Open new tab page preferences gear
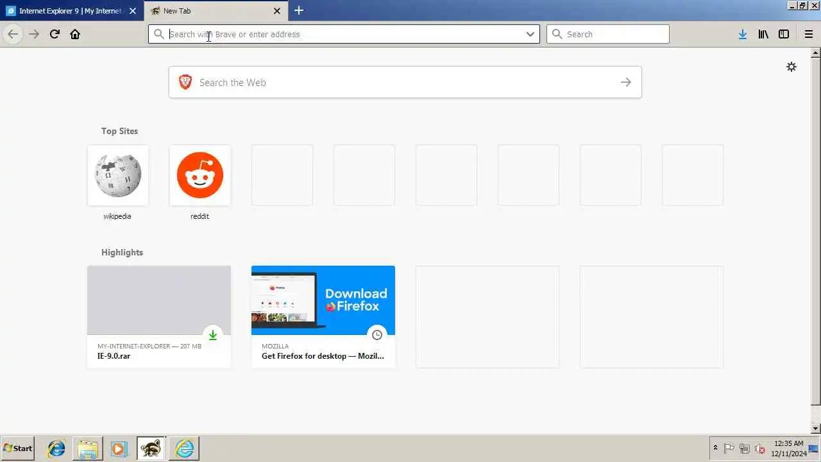This screenshot has height=462, width=821. [x=791, y=67]
